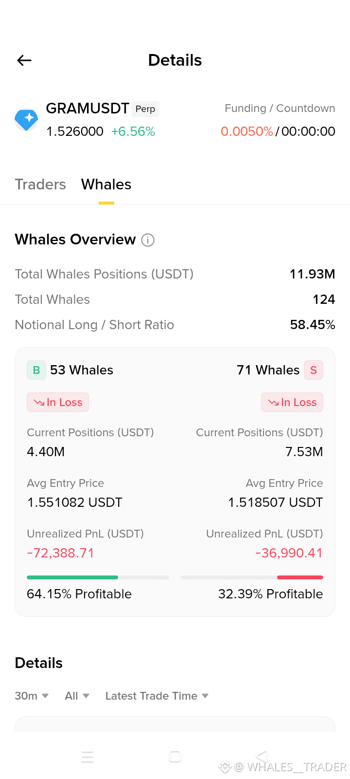This screenshot has width=350, height=779.
Task: Switch to the Traders tab
Action: click(40, 185)
